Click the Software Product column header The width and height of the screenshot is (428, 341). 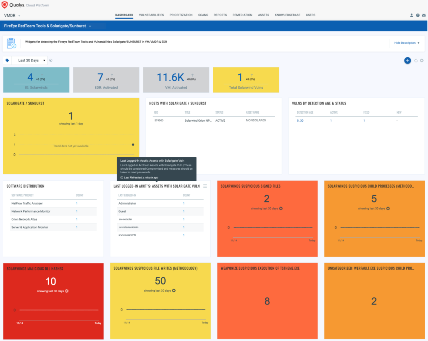pyautogui.click(x=22, y=195)
